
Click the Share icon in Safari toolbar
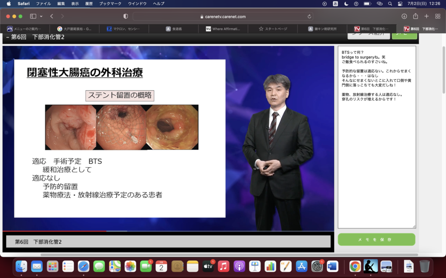tap(416, 16)
